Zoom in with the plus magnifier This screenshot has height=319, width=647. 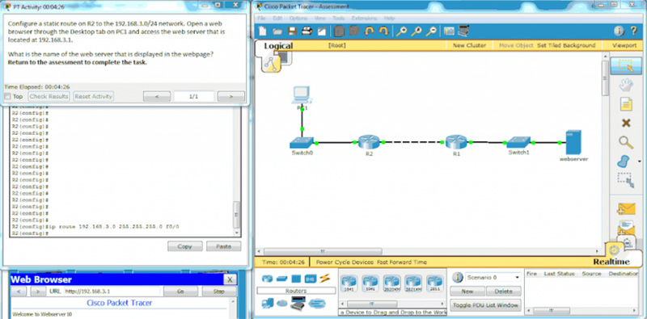pos(401,31)
